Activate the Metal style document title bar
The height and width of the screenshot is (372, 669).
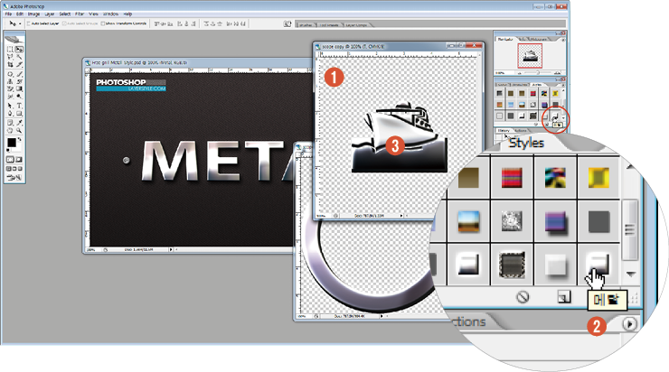198,62
